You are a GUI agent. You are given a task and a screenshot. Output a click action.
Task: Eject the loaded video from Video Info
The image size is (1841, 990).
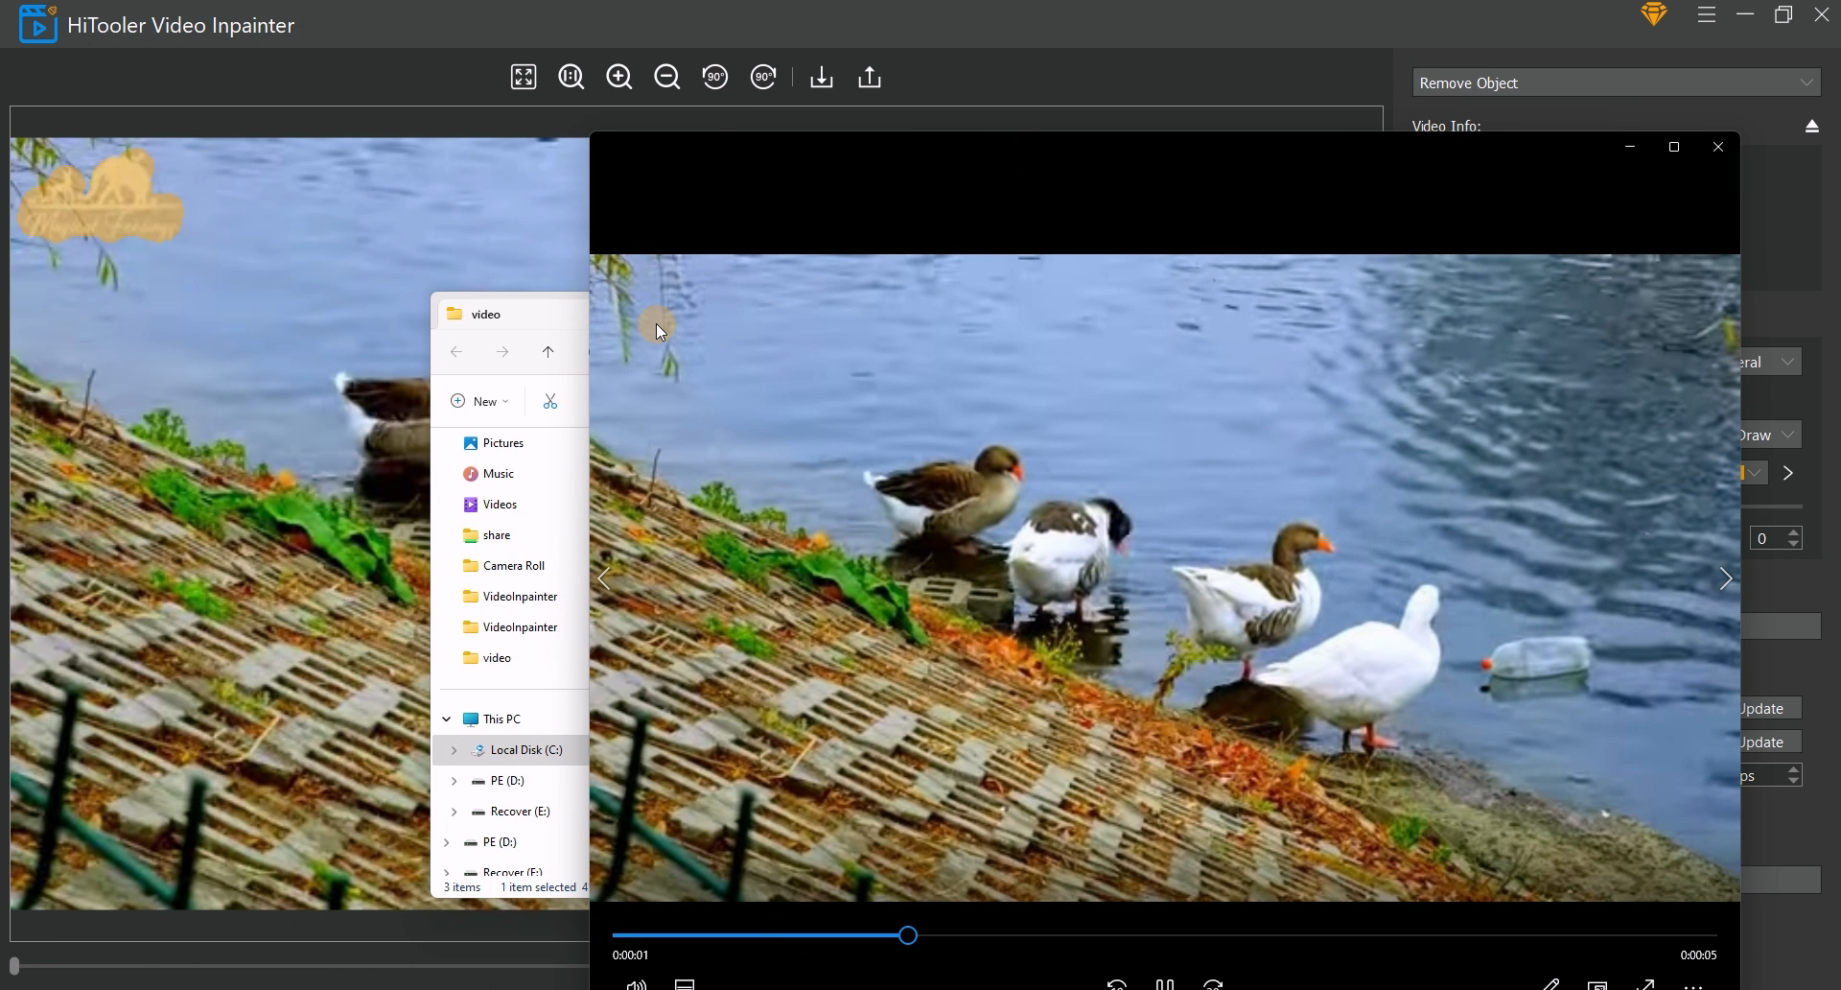(x=1812, y=126)
